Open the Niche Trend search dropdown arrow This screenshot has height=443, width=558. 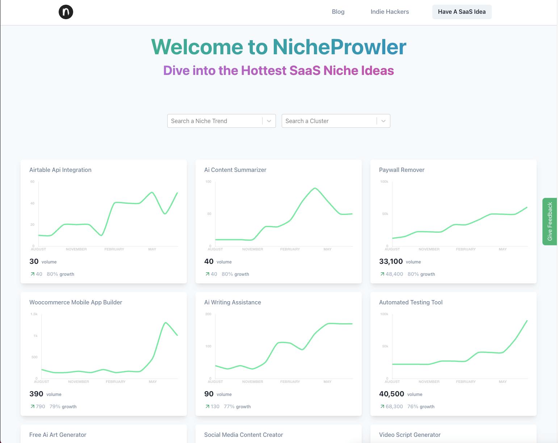click(x=269, y=121)
